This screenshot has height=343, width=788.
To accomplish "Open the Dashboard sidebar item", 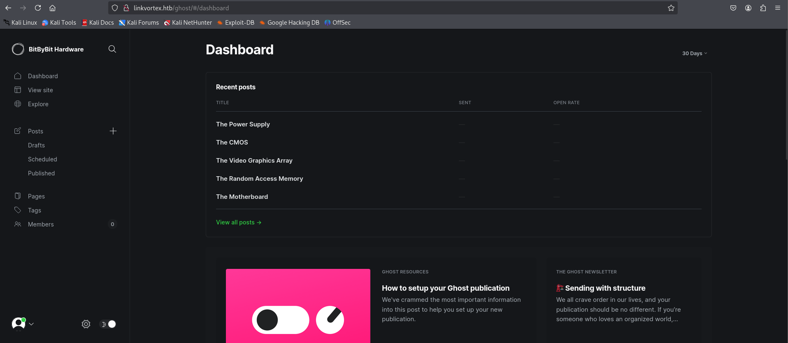I will click(x=43, y=76).
